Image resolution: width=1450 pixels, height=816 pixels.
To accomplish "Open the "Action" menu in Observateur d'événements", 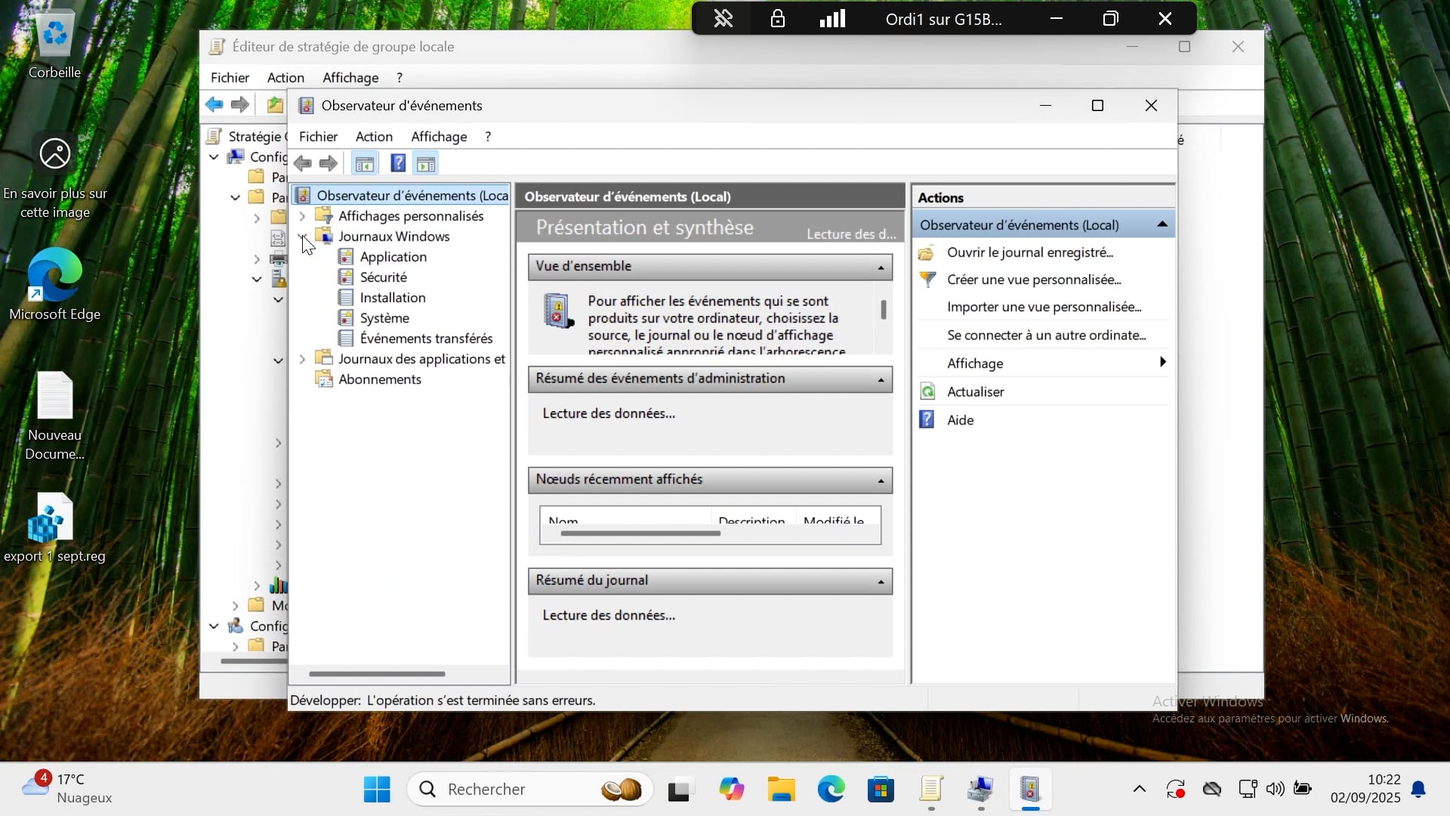I will [x=374, y=137].
